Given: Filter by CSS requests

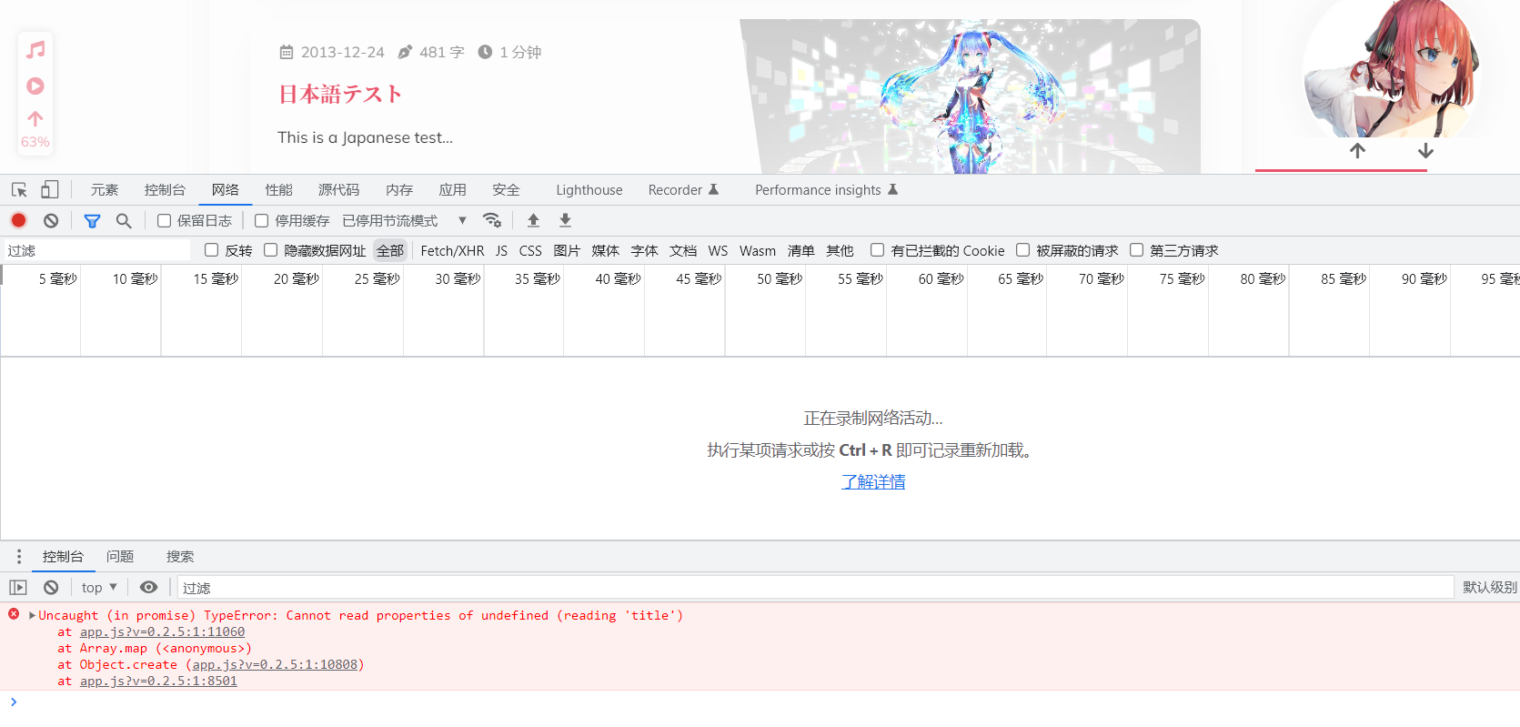Looking at the screenshot, I should 530,250.
